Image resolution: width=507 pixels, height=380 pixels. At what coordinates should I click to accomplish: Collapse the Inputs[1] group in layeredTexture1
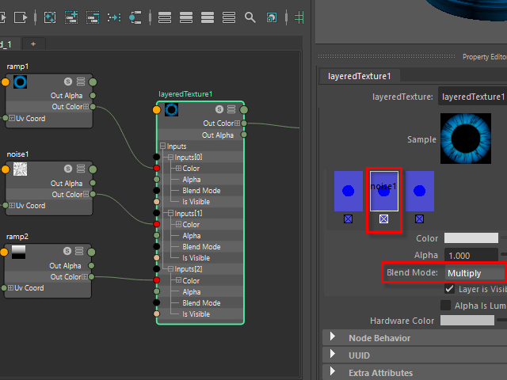169,213
